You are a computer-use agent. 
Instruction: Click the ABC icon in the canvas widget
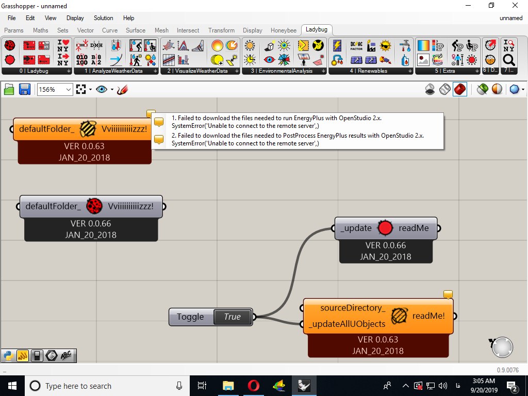(67, 356)
